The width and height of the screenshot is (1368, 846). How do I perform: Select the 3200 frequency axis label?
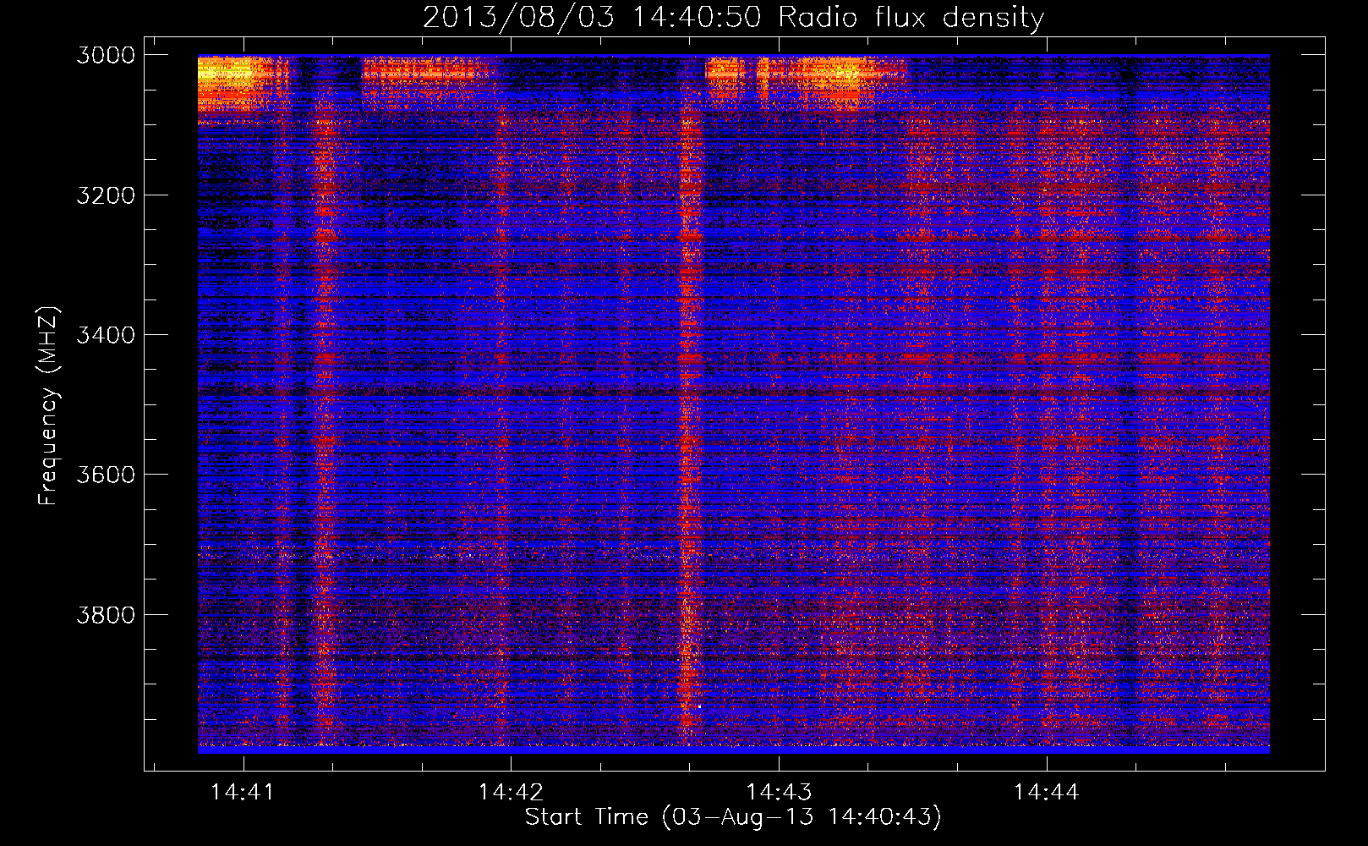106,195
